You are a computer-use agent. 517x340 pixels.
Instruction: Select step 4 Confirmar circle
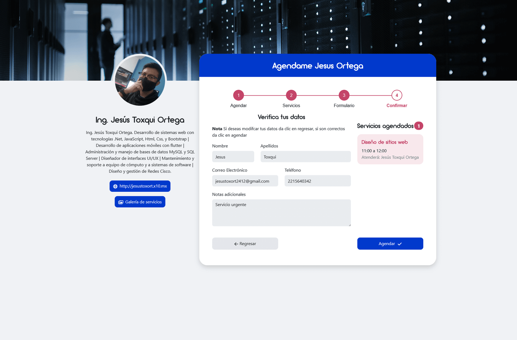click(x=397, y=95)
